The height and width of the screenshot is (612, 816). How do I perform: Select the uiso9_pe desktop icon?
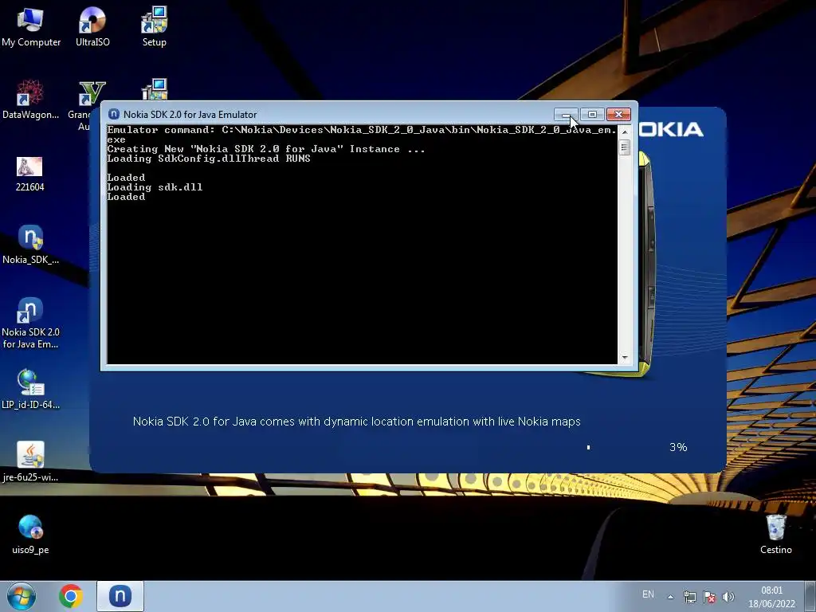click(x=30, y=535)
